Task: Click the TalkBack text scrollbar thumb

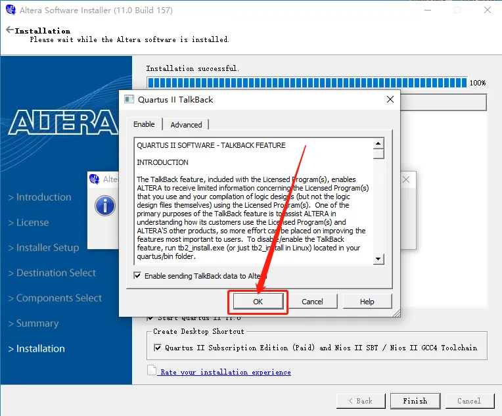Action: click(378, 154)
